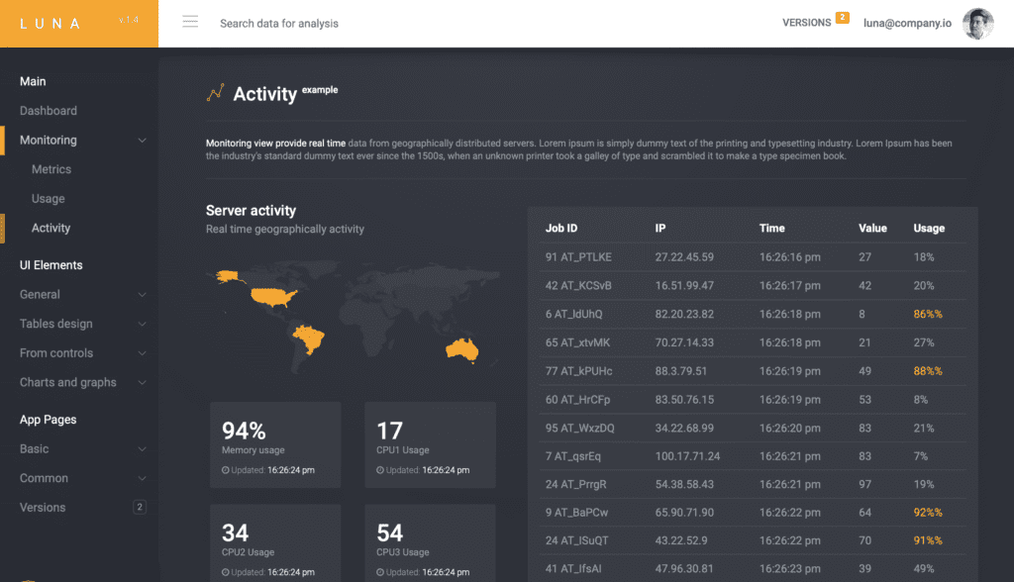The image size is (1014, 582).
Task: Select Activity submenu item
Action: (x=51, y=228)
